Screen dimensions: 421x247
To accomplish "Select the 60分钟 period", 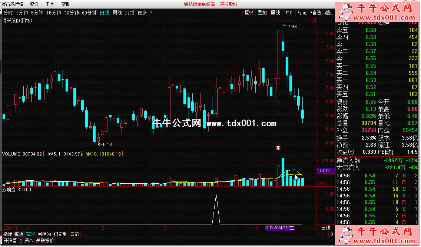I will (x=89, y=13).
